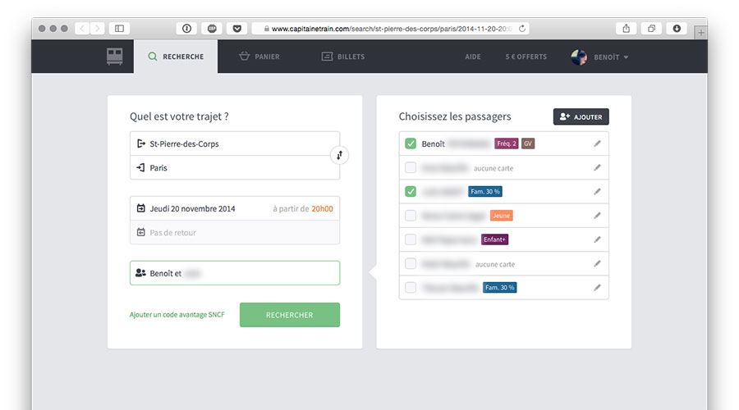The height and width of the screenshot is (410, 739).
Task: Click the Paris arrival field
Action: [x=235, y=167]
